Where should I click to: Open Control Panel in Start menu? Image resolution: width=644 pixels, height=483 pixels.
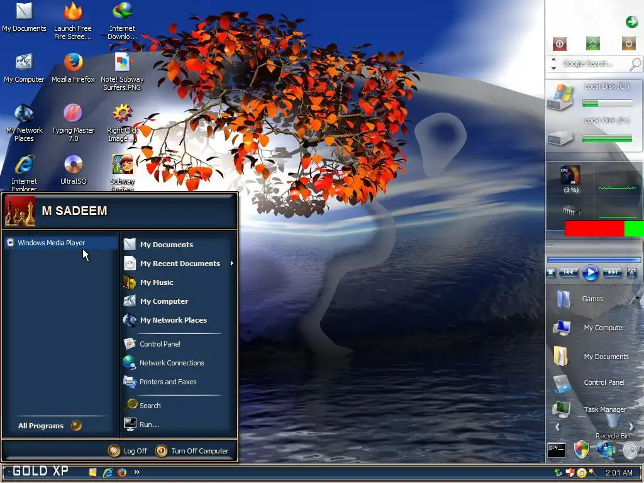pyautogui.click(x=179, y=344)
